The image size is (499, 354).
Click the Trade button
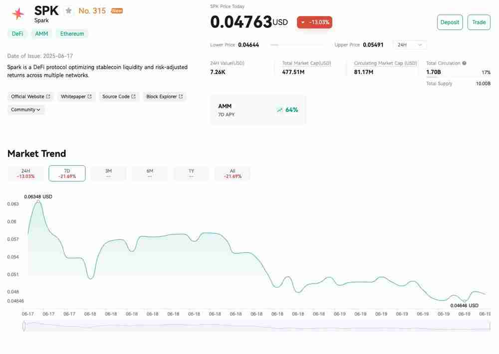click(479, 22)
